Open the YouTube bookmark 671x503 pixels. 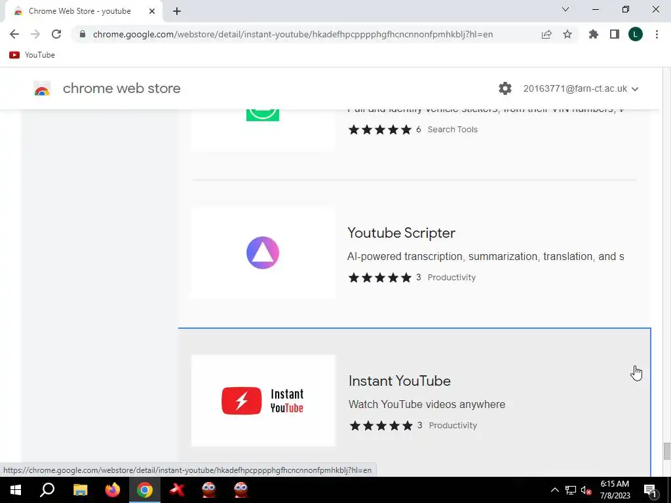pos(32,55)
